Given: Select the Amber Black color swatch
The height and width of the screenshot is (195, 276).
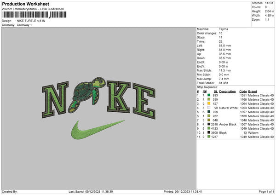Looking at the screenshot, I should 209,124.
